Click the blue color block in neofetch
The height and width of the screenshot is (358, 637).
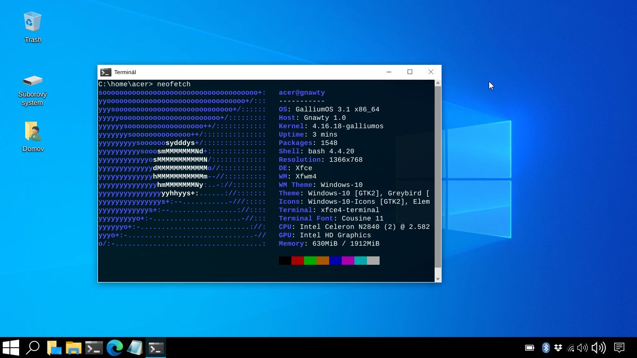click(335, 261)
